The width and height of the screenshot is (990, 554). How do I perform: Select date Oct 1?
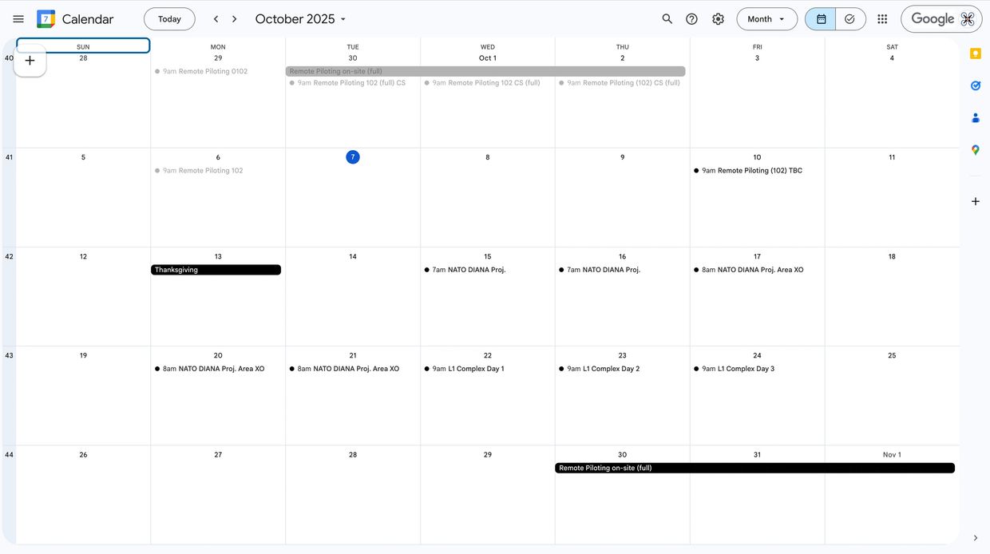[x=488, y=58]
